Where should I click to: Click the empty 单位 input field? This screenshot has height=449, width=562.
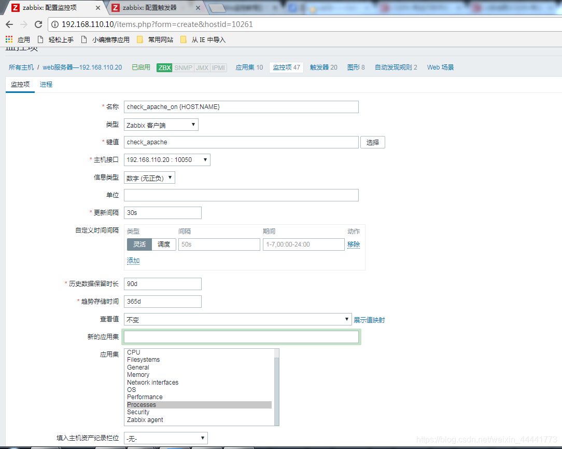pyautogui.click(x=241, y=195)
